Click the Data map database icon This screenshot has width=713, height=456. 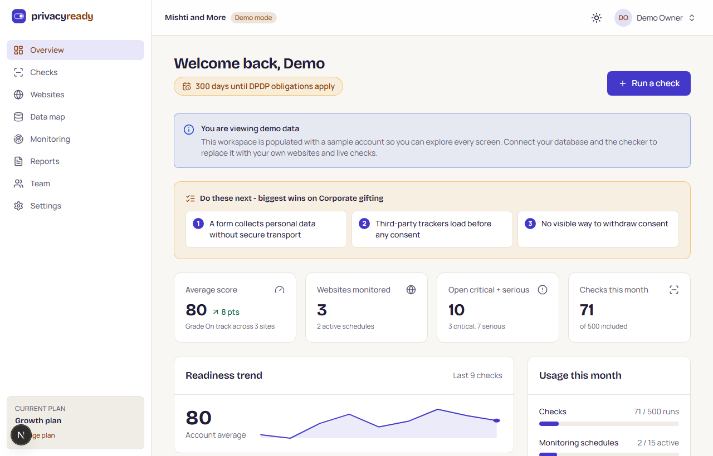point(18,117)
